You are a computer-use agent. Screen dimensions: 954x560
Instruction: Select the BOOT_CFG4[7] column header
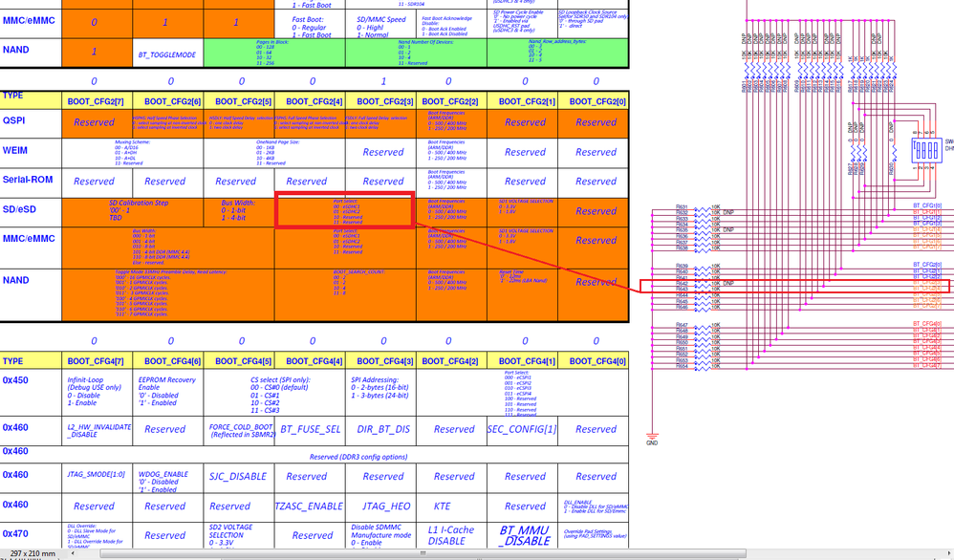pyautogui.click(x=97, y=361)
